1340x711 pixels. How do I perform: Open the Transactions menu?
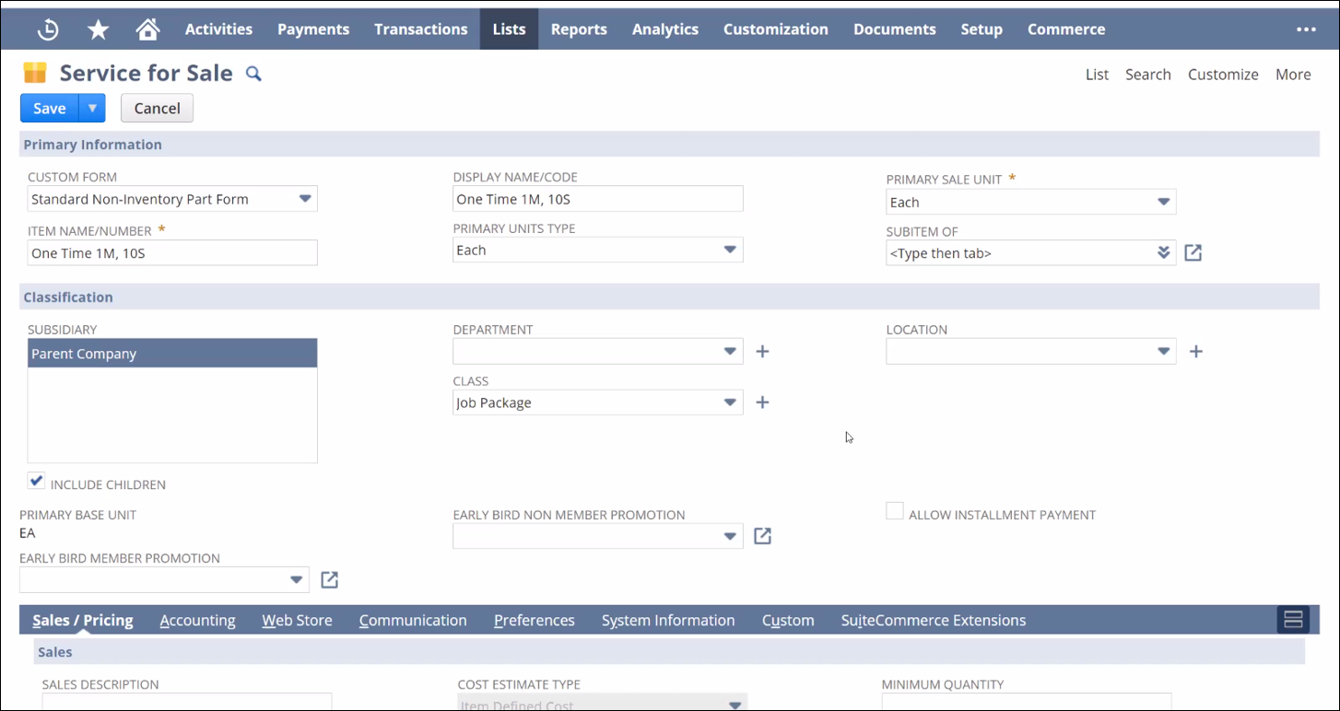tap(420, 29)
